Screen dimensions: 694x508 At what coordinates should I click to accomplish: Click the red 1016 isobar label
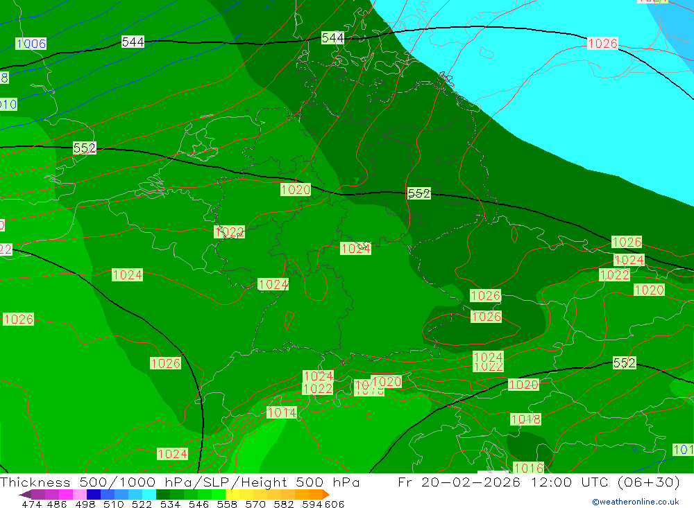(x=528, y=467)
